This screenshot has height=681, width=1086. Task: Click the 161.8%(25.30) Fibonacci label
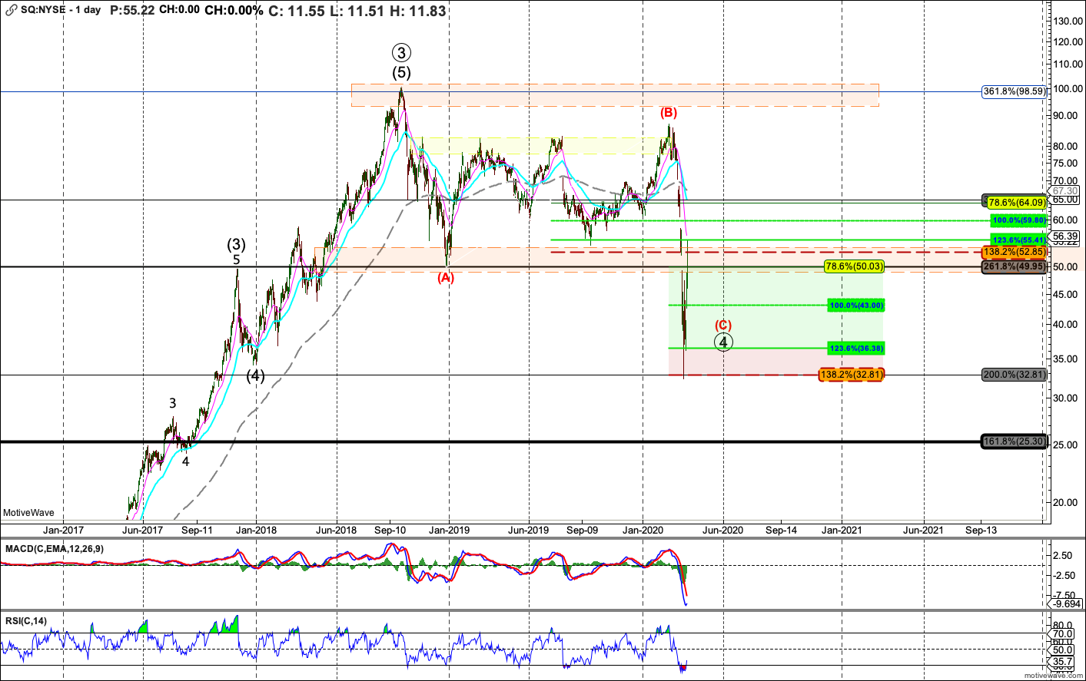1015,441
